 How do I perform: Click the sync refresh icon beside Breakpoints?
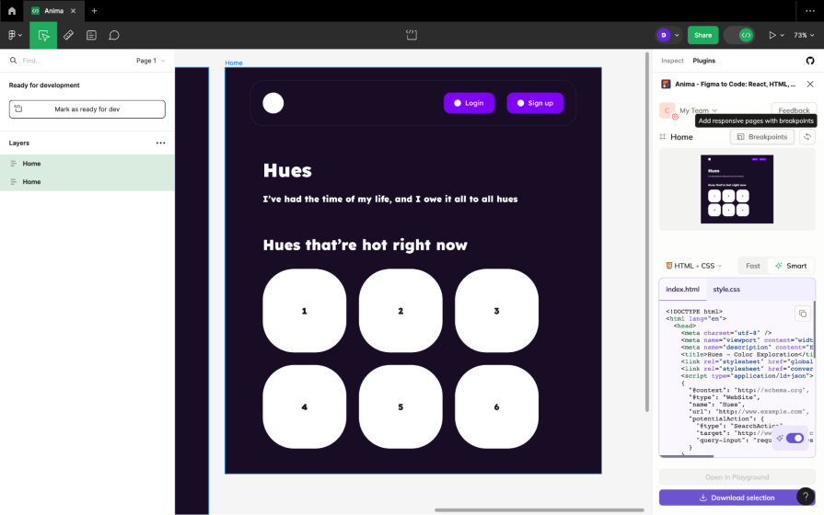click(807, 137)
